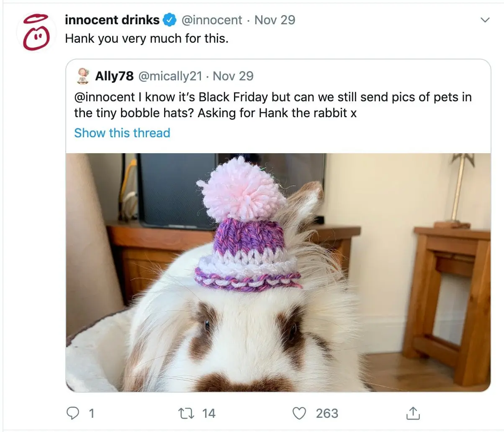
Task: Click the 14 retweets count
Action: point(208,414)
